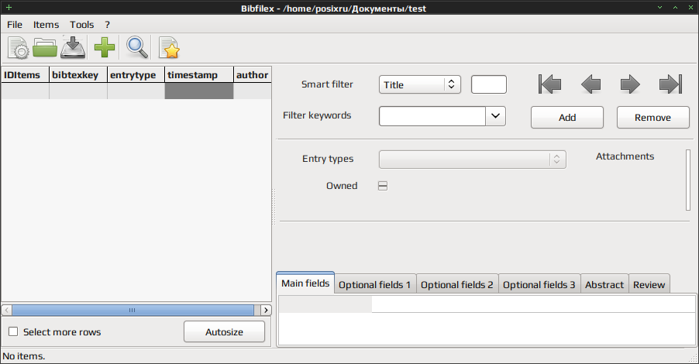Click the save download-tray toolbar icon
The height and width of the screenshot is (364, 699).
(73, 48)
